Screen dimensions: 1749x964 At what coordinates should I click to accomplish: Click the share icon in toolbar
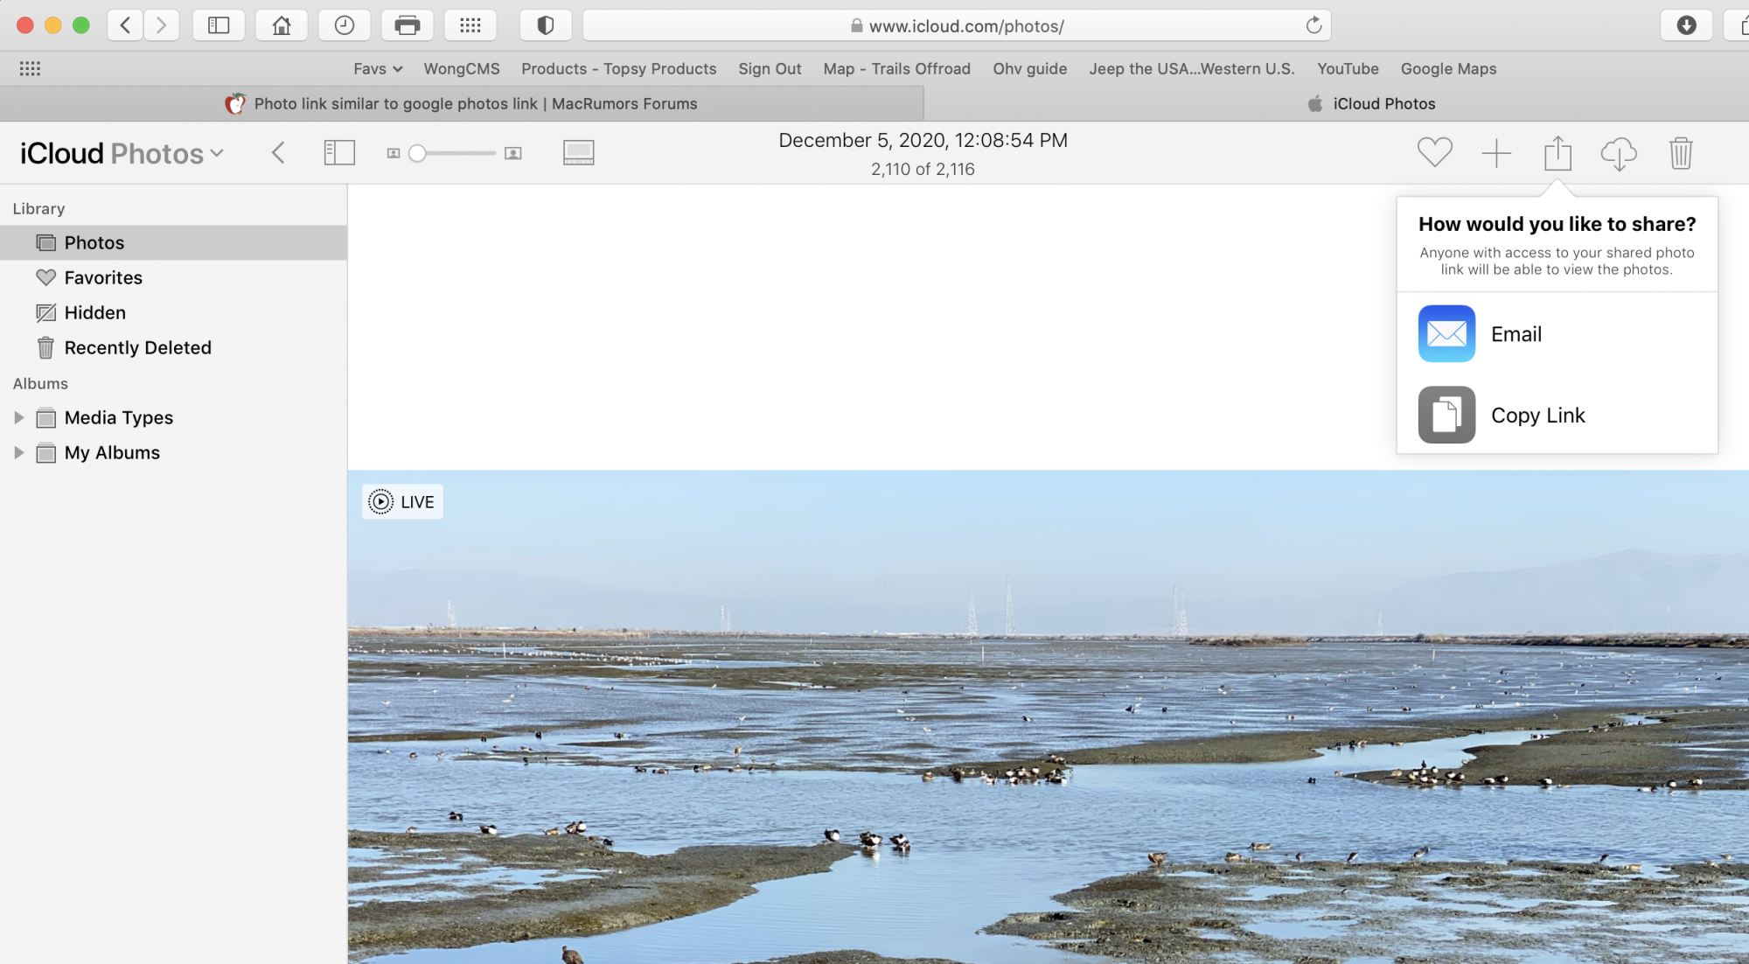pos(1557,153)
